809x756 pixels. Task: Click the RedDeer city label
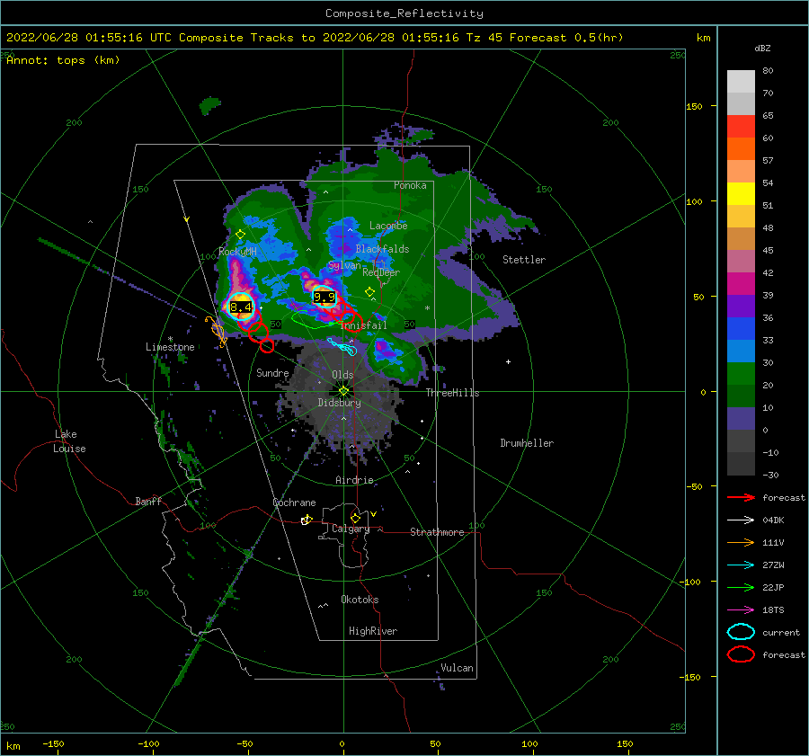click(381, 272)
